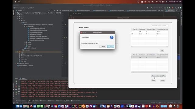This screenshot has height=109, width=195.
Task: Open the Services tool window
Action: click(x=59, y=101)
